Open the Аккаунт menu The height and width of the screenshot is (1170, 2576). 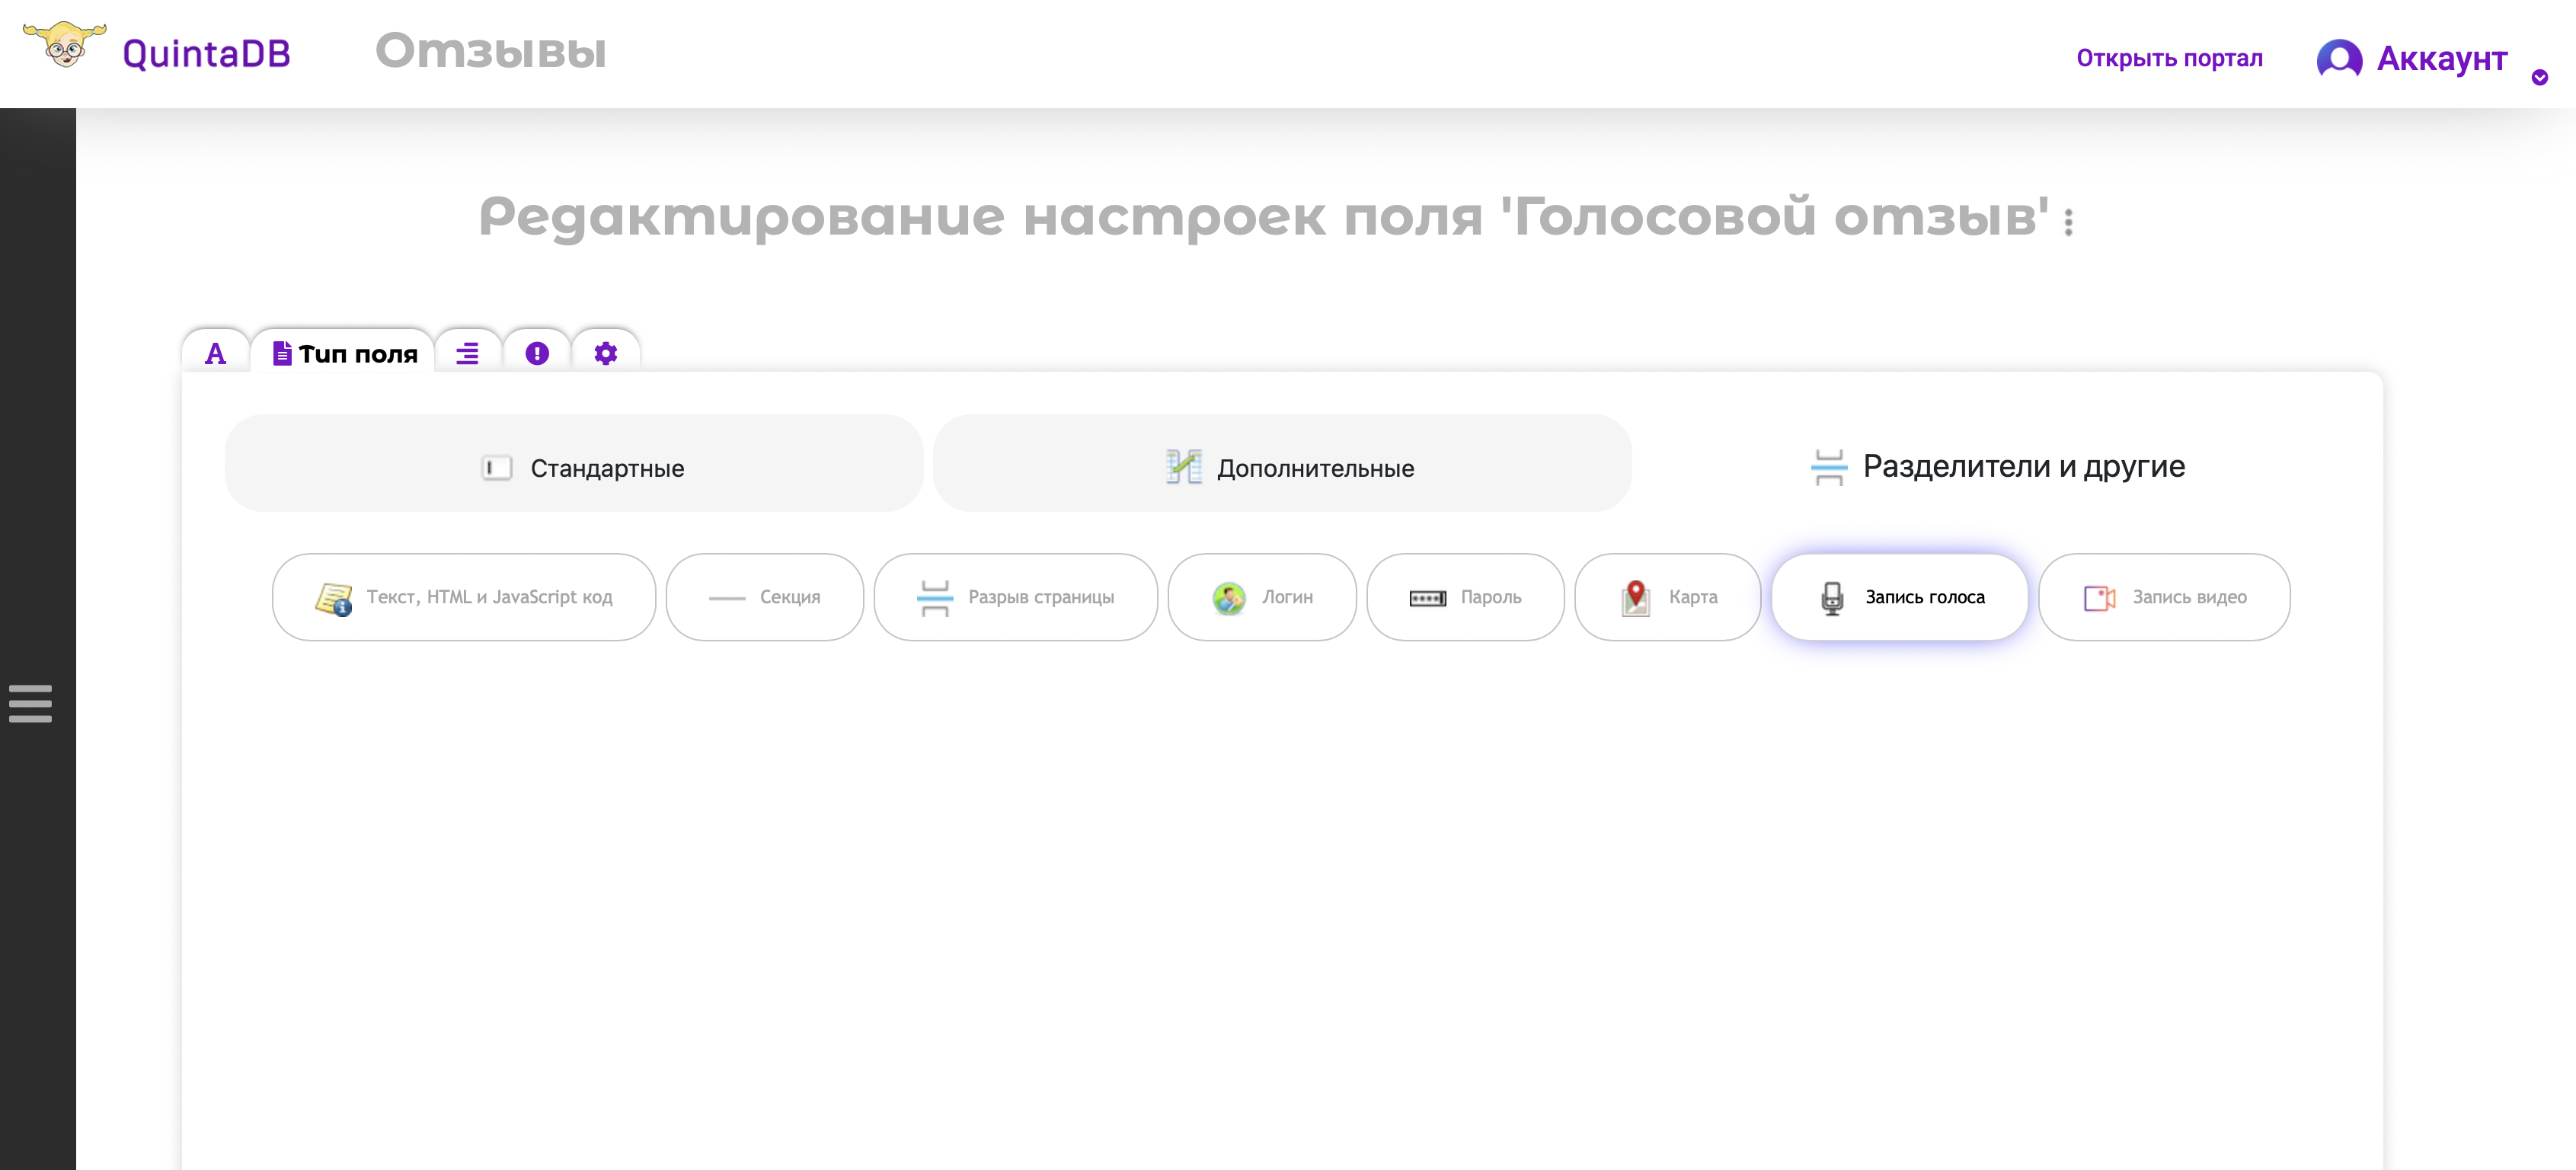pos(2441,59)
